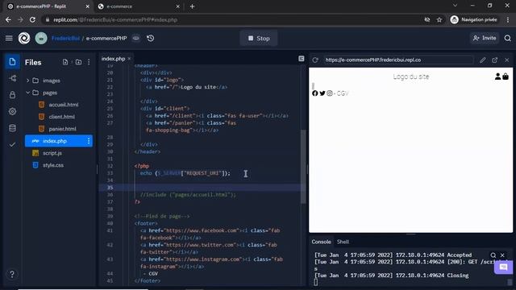Click the webview edit pencil icon

click(482, 60)
